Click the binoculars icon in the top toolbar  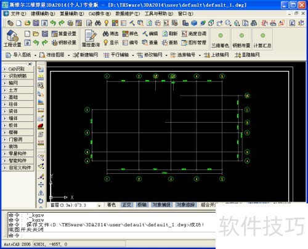coord(98,23)
